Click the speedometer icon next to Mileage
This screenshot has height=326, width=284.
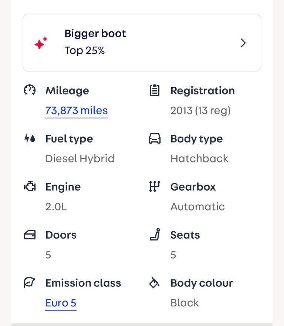[30, 91]
